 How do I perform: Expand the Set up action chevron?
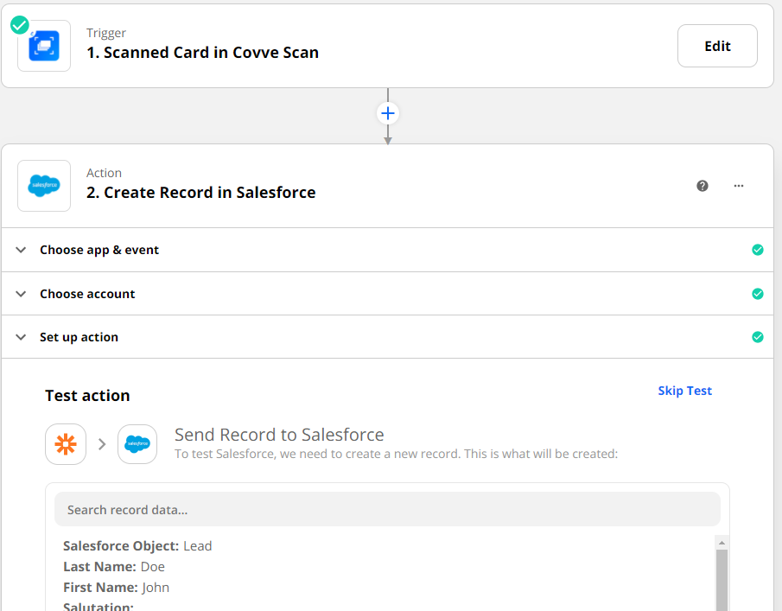[21, 337]
